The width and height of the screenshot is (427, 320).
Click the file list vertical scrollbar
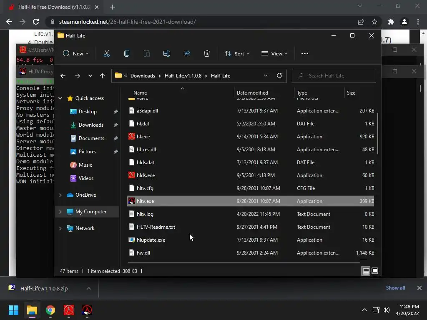point(378,133)
